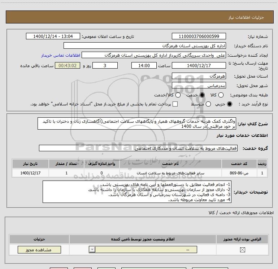Click the کد خدمت column header
This screenshot has width=278, height=269.
[239, 164]
